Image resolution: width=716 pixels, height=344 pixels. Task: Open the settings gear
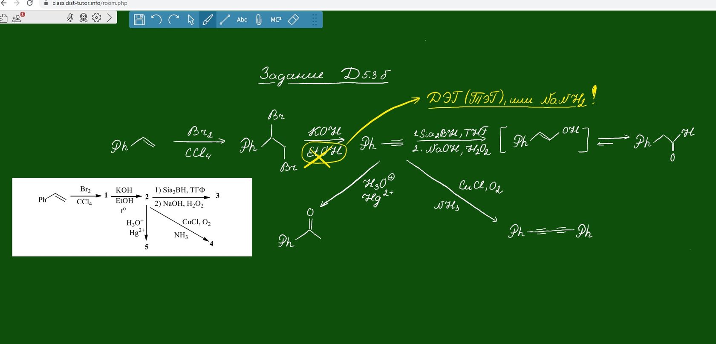[97, 17]
